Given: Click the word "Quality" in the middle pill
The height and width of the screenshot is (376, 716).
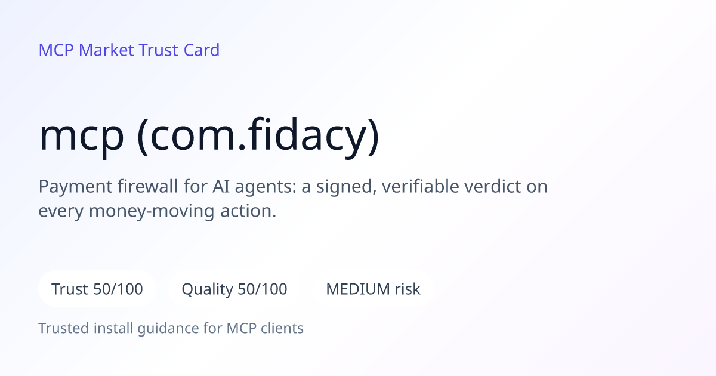Looking at the screenshot, I should tap(207, 290).
